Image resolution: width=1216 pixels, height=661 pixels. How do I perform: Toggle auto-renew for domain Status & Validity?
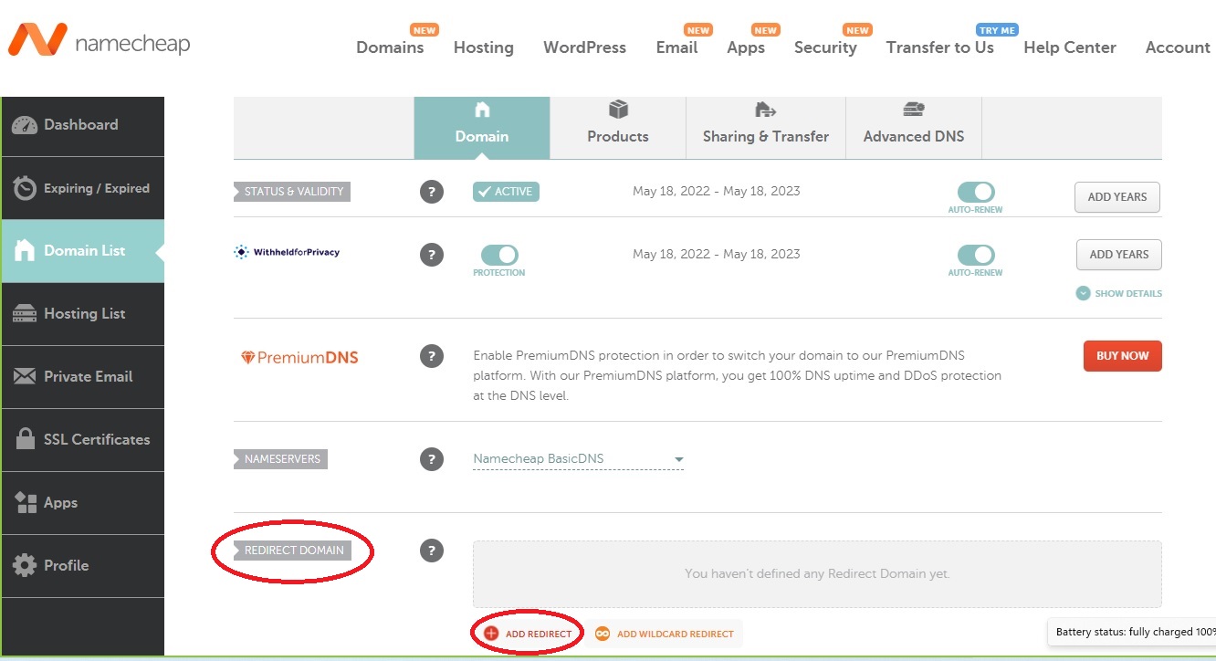coord(976,193)
